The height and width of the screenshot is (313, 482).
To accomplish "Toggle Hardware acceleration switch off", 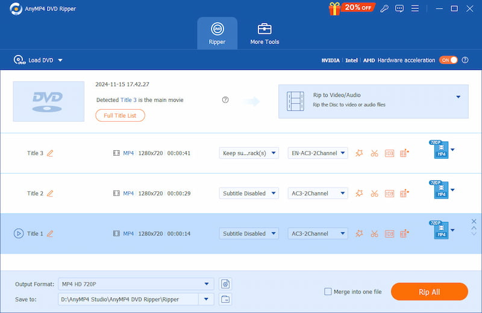I will tap(448, 60).
